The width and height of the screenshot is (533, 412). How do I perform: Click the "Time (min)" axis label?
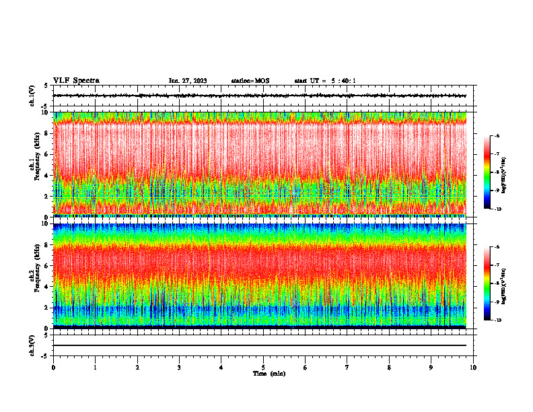[x=269, y=374]
